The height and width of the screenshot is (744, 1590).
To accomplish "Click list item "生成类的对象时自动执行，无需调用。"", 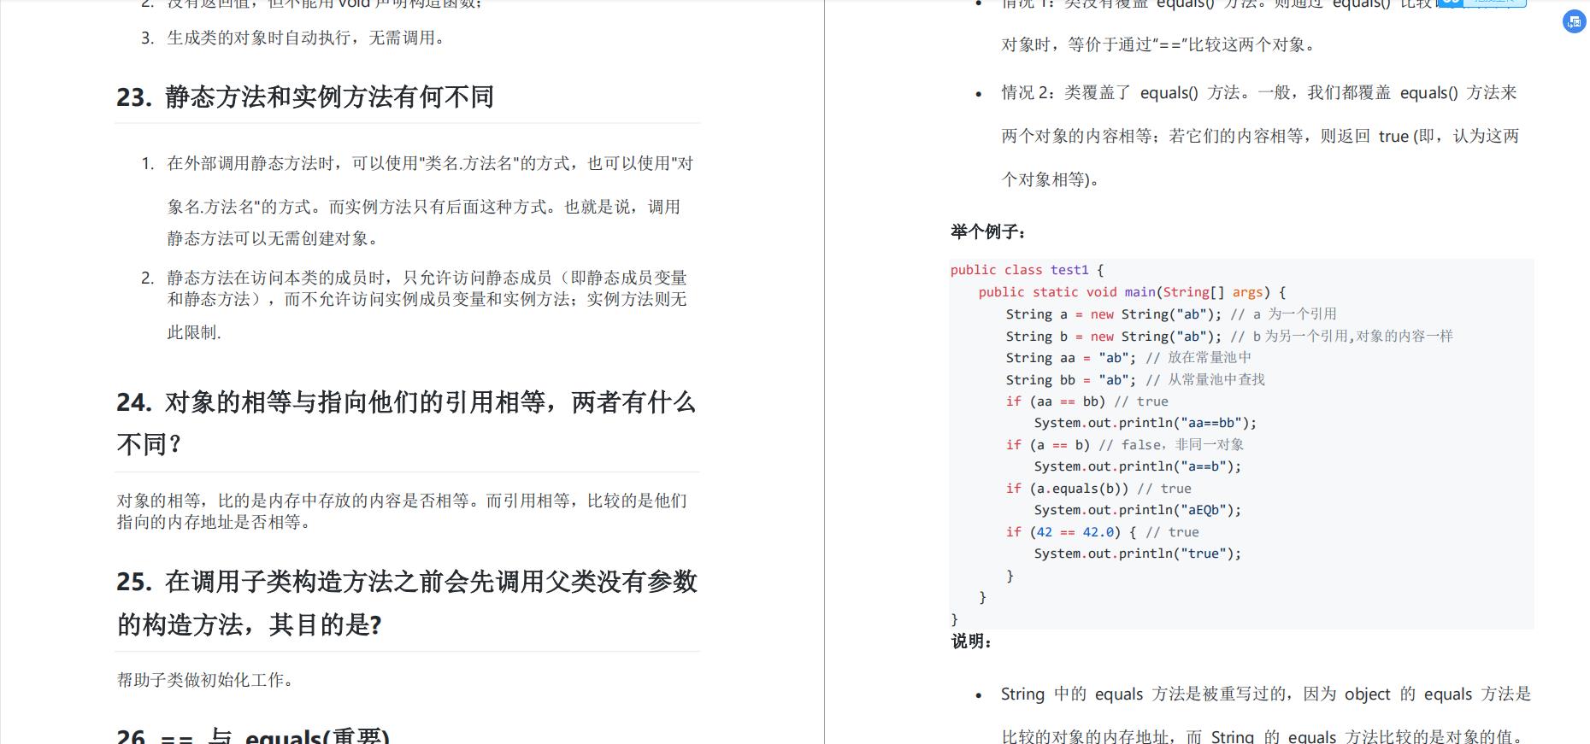I will (307, 38).
